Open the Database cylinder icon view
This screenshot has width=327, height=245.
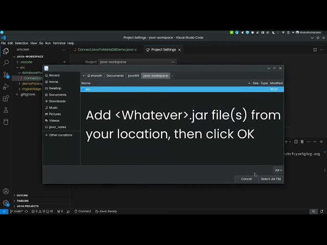click(x=6, y=122)
